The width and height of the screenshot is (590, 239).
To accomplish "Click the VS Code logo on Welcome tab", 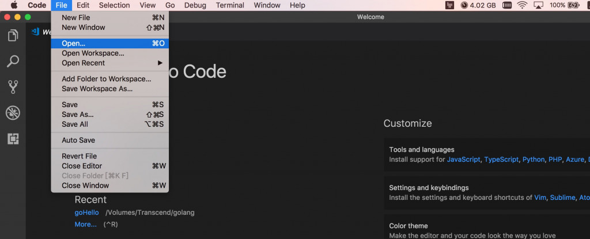I will coord(36,32).
